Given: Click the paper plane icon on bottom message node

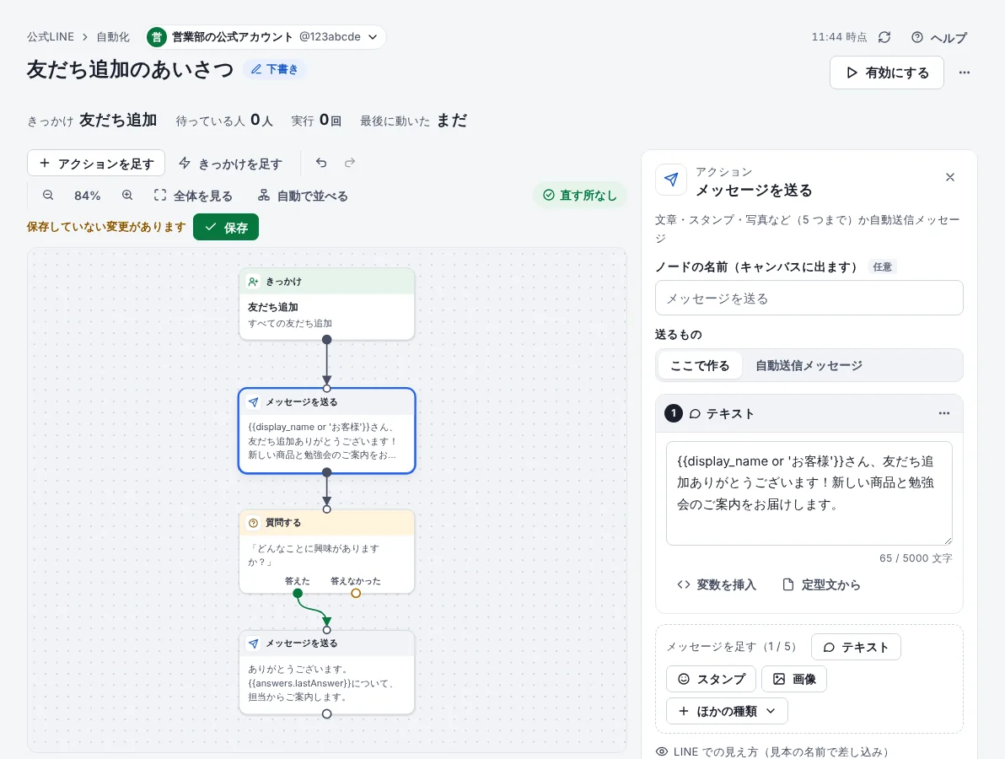Looking at the screenshot, I should pyautogui.click(x=254, y=643).
